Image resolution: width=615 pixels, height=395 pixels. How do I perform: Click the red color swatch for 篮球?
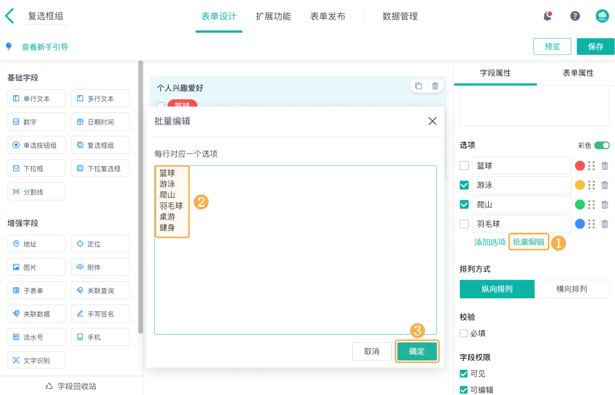click(580, 166)
